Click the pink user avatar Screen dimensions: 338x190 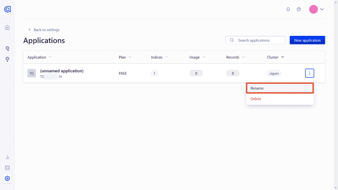(x=313, y=9)
